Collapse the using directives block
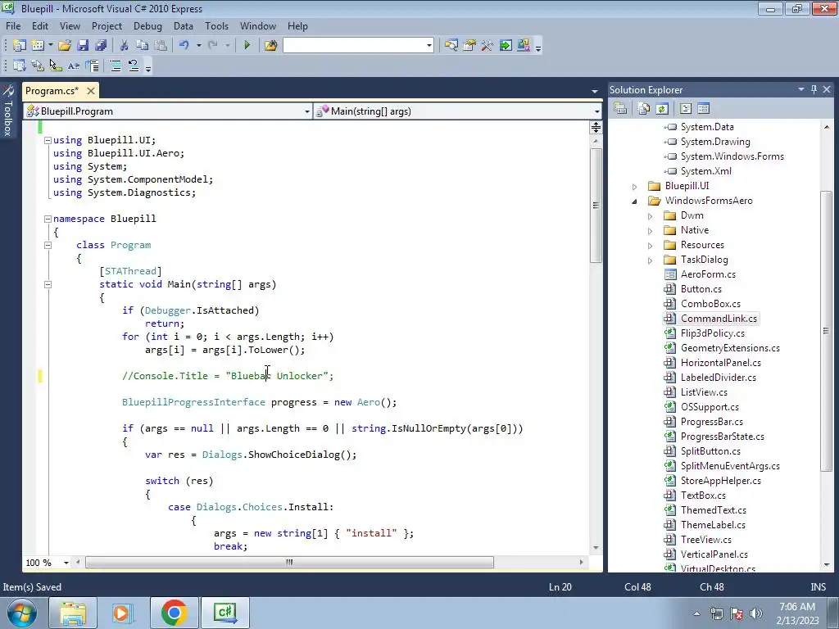Screen dimensions: 839x629 [48, 140]
